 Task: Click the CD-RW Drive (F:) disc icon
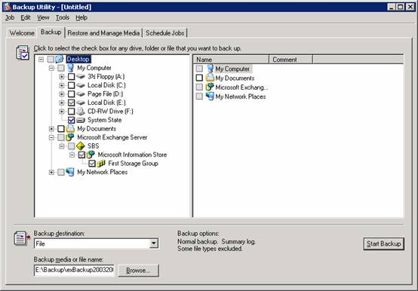coord(81,112)
